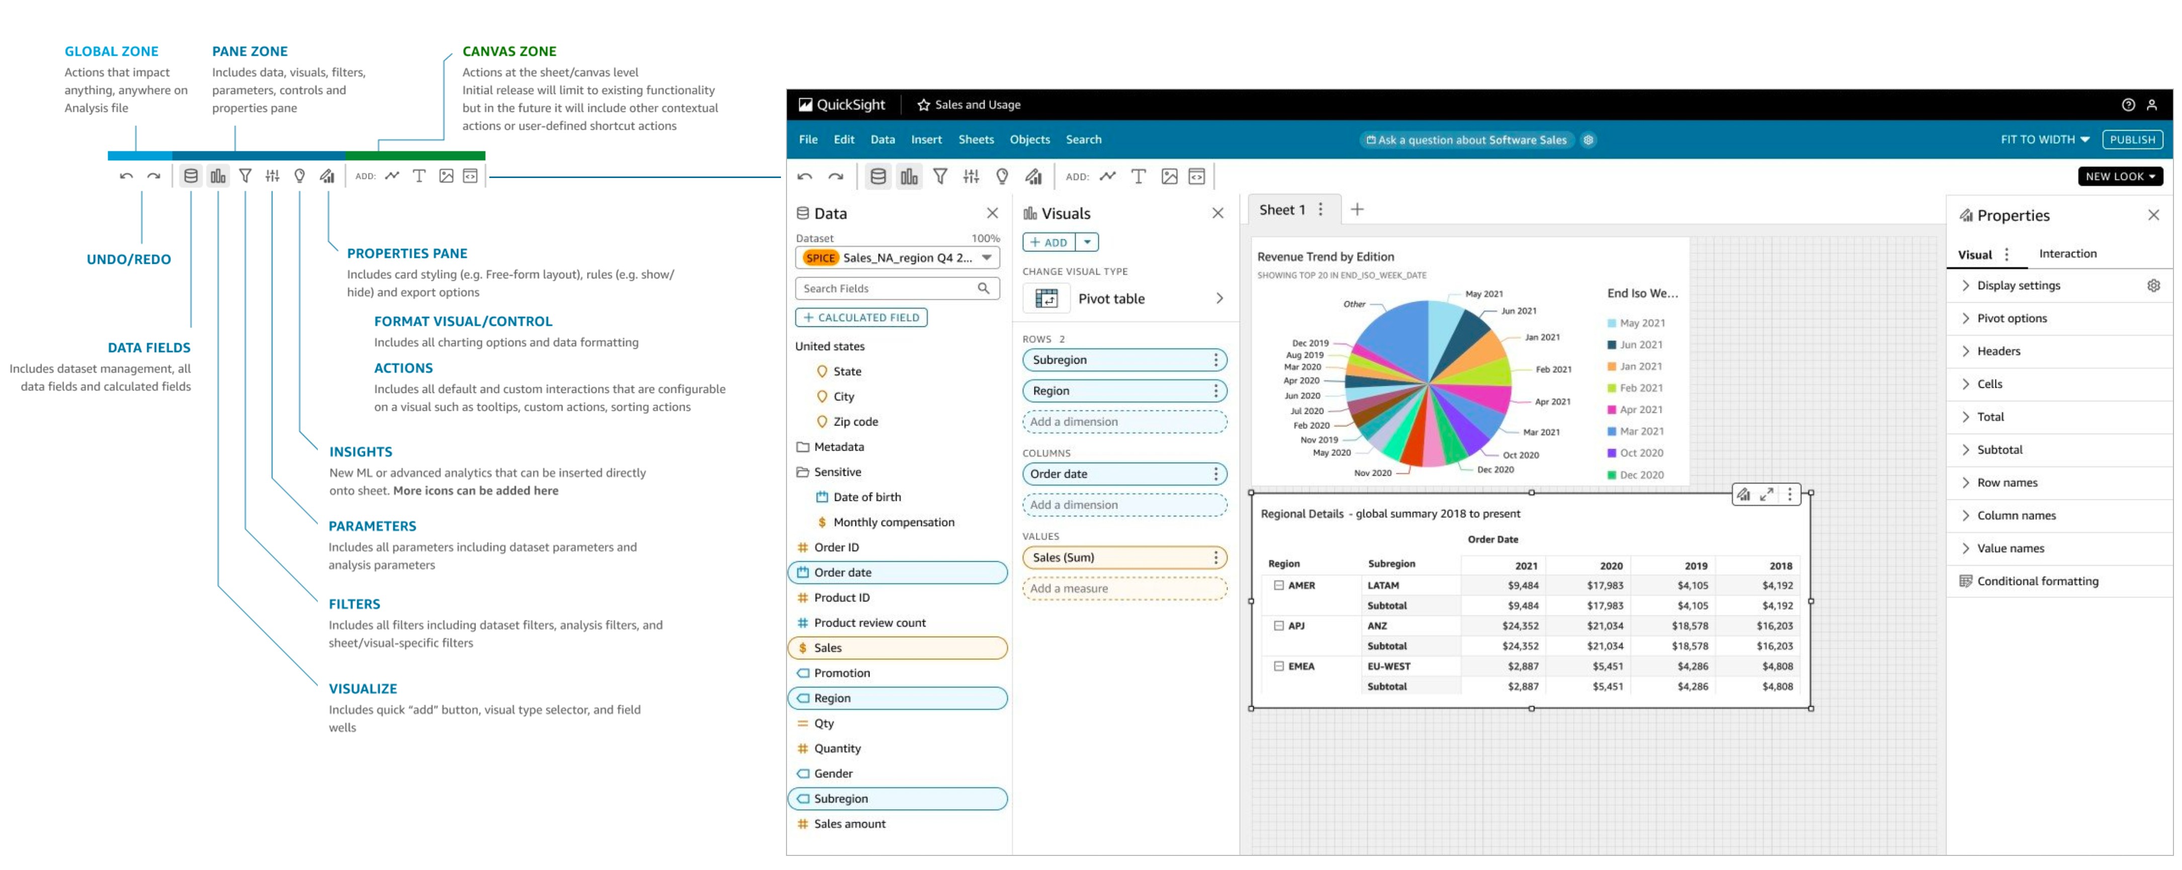Open the Parameters sliders icon

[971, 176]
